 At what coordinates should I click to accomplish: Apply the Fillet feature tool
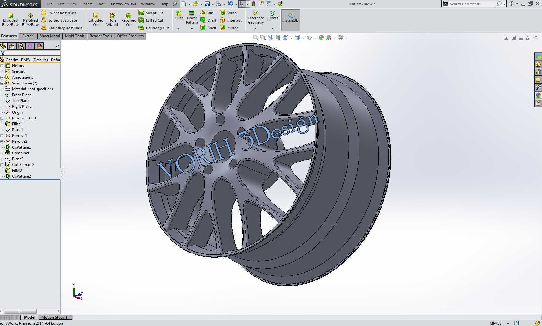tap(179, 16)
